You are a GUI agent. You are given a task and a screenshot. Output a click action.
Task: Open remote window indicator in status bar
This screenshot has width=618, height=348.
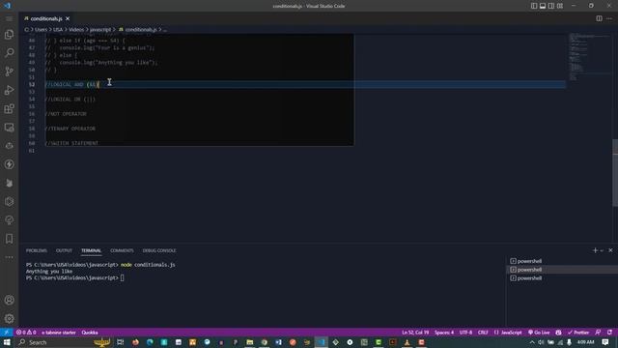(7, 333)
